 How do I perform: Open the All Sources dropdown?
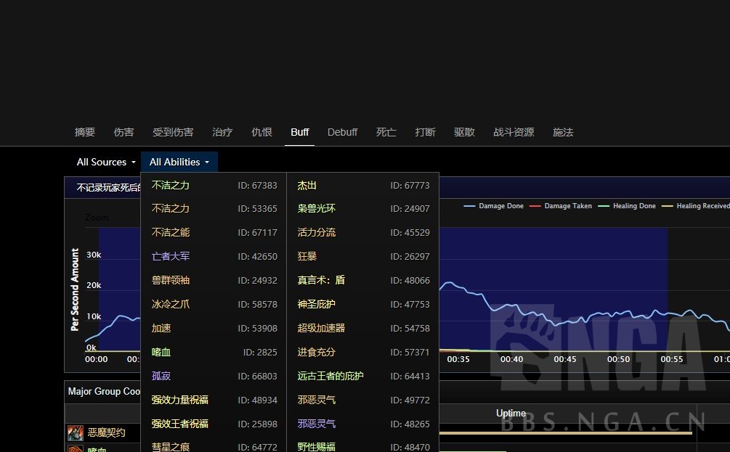(105, 162)
